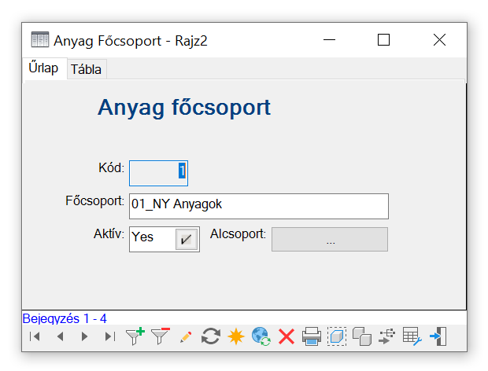Jump to the last record

tap(110, 336)
